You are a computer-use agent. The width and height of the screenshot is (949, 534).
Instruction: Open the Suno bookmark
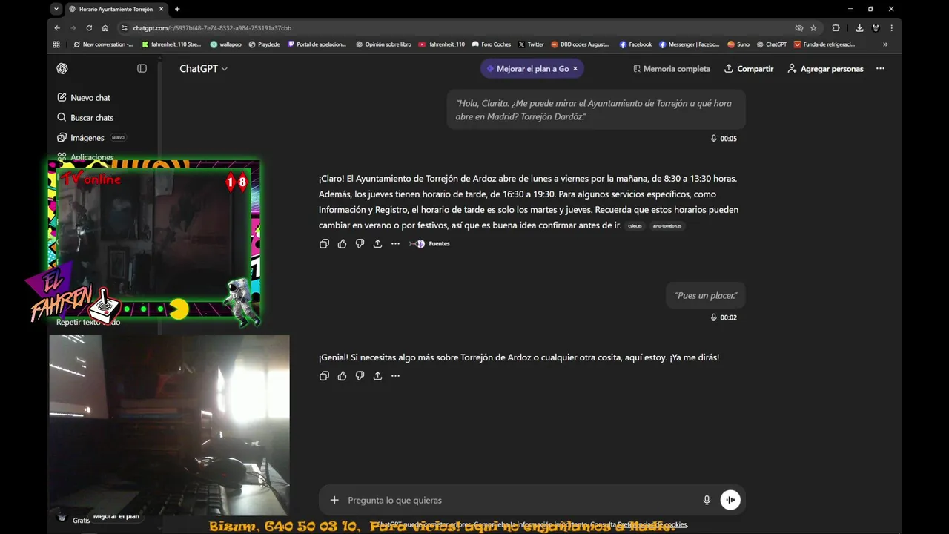(738, 44)
